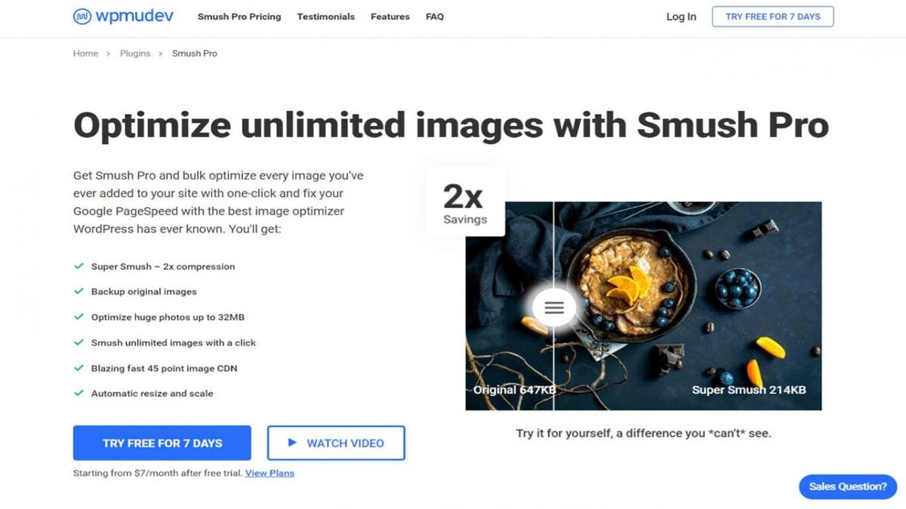Click the header Try Free For 7 Days button
906x509 pixels.
coord(773,17)
